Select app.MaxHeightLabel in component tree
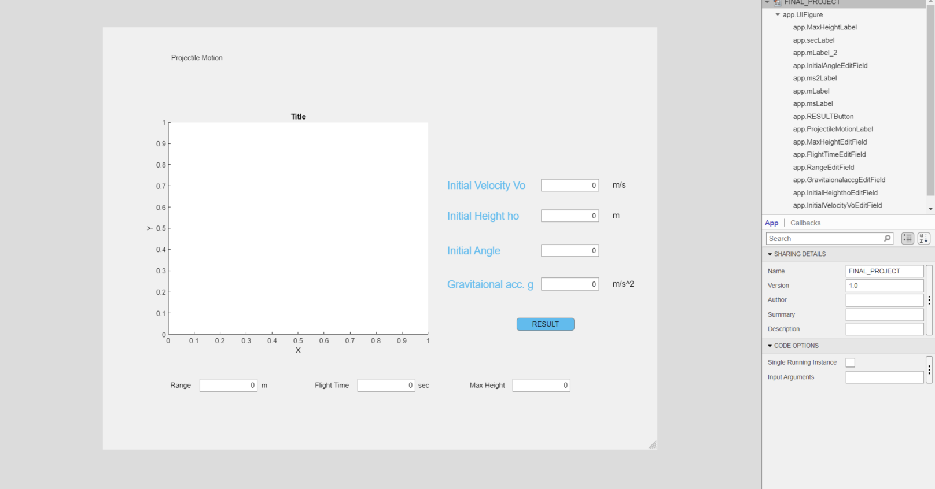 click(x=824, y=27)
